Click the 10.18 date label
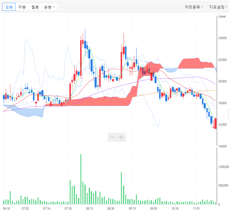Screen dimensions: 229x212 click(175, 209)
